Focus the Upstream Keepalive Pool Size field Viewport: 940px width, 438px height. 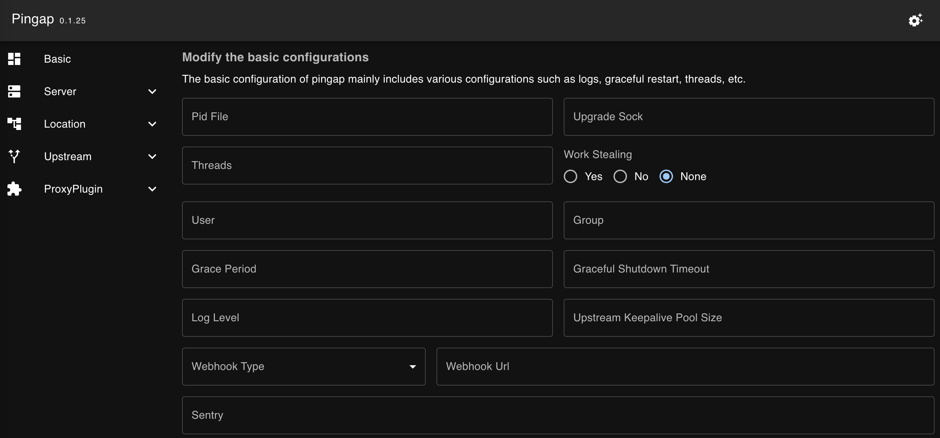749,318
